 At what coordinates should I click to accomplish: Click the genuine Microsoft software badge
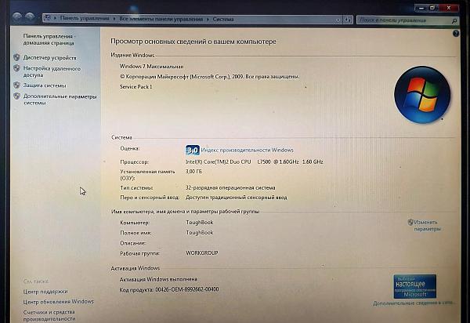tap(414, 286)
